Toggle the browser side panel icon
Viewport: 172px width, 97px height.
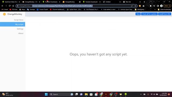(x=158, y=6)
